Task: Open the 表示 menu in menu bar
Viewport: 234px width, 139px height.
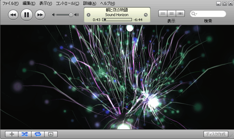Action: coord(46,3)
